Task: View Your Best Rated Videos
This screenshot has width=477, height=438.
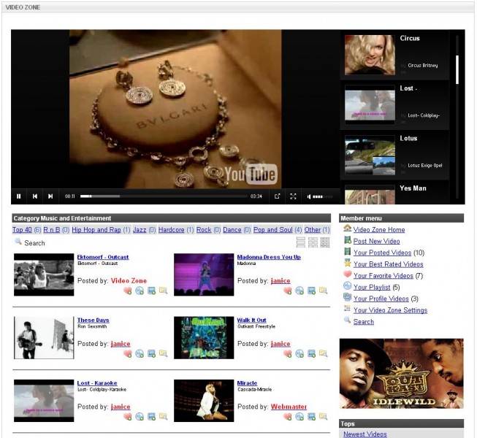Action: [388, 264]
